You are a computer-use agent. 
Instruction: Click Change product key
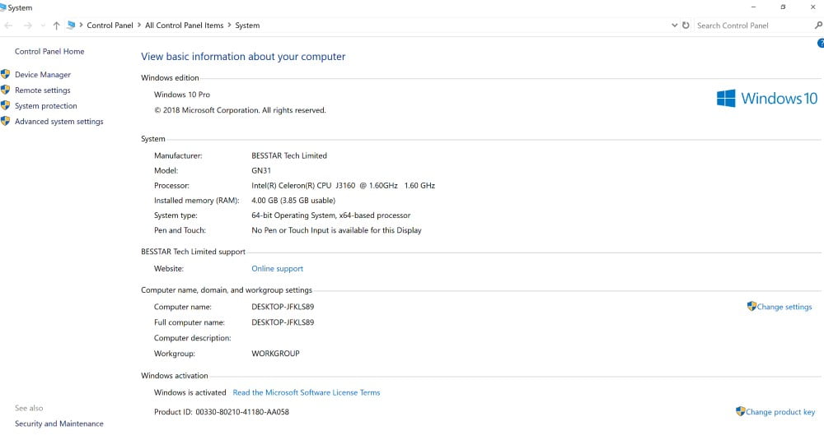(780, 412)
